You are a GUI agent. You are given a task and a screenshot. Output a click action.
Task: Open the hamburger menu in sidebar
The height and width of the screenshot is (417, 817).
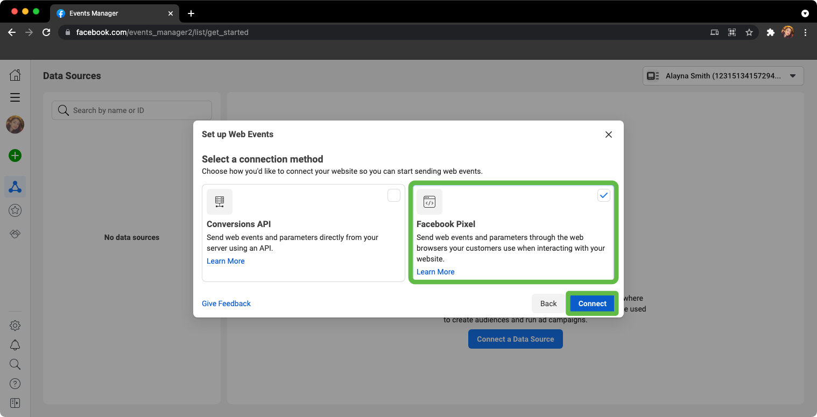15,97
